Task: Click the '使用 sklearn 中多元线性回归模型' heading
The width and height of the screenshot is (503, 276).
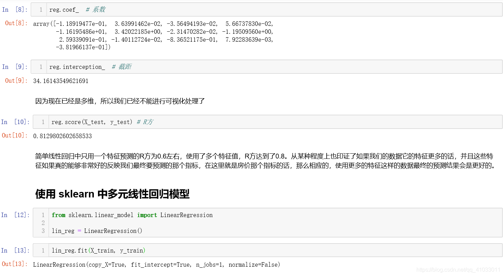Action: pyautogui.click(x=112, y=194)
